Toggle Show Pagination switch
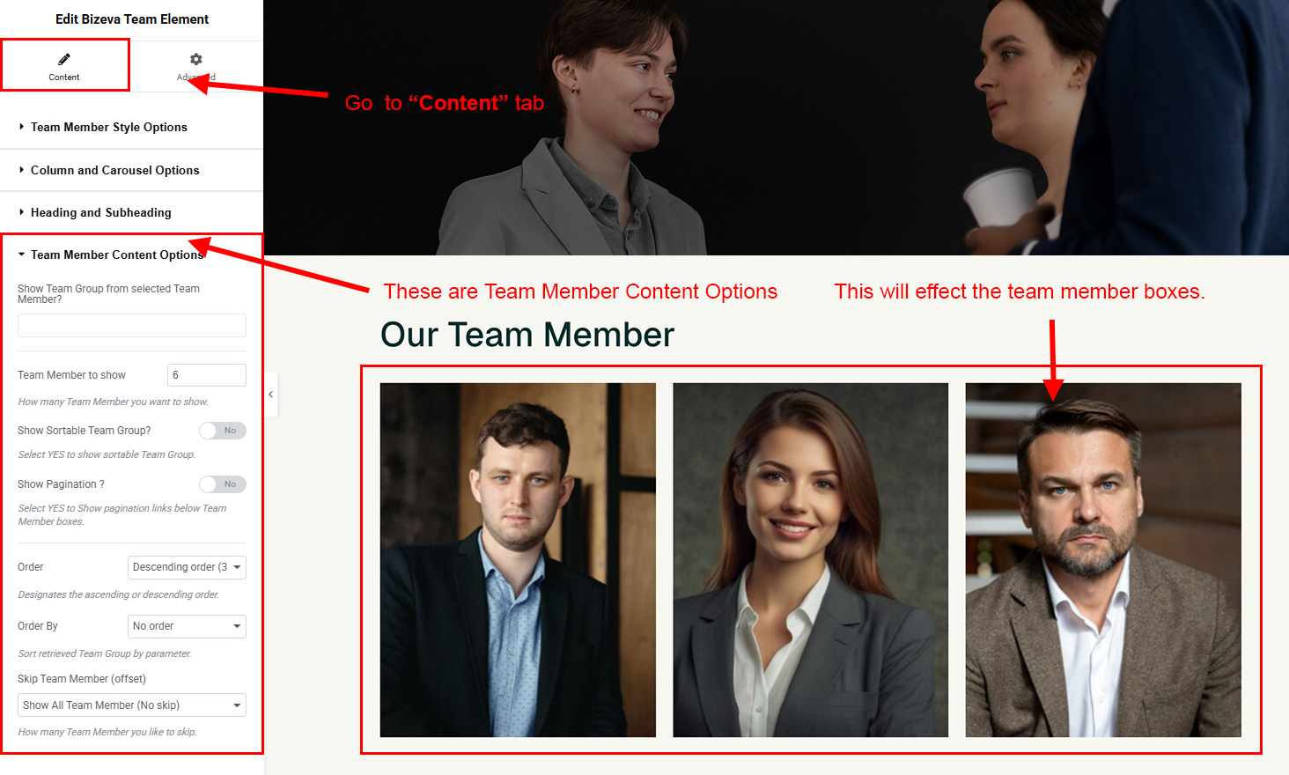 pyautogui.click(x=222, y=484)
